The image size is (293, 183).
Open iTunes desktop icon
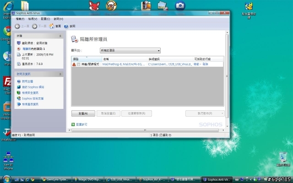[x=7, y=56]
